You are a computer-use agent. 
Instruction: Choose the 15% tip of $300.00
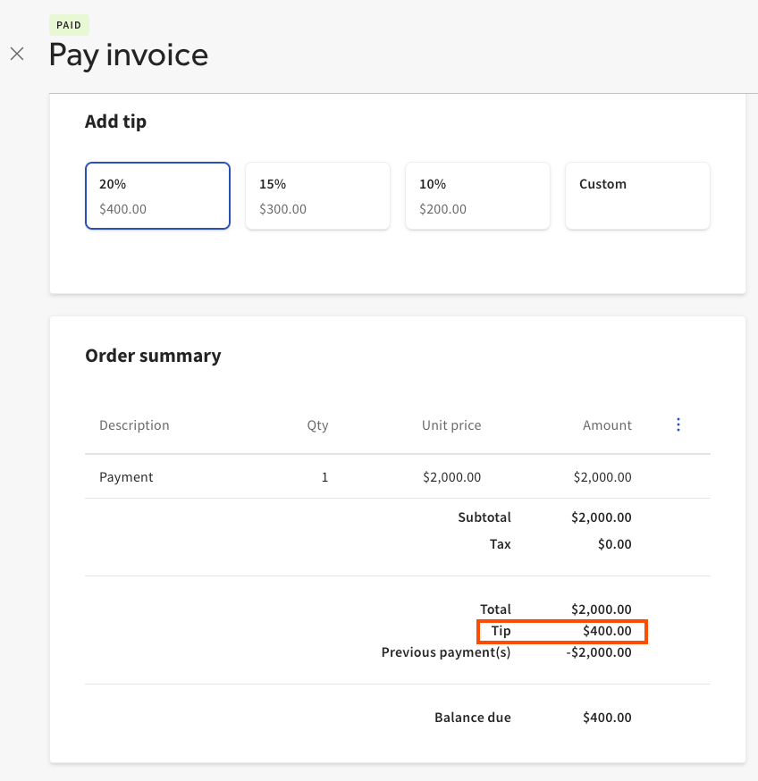(317, 196)
